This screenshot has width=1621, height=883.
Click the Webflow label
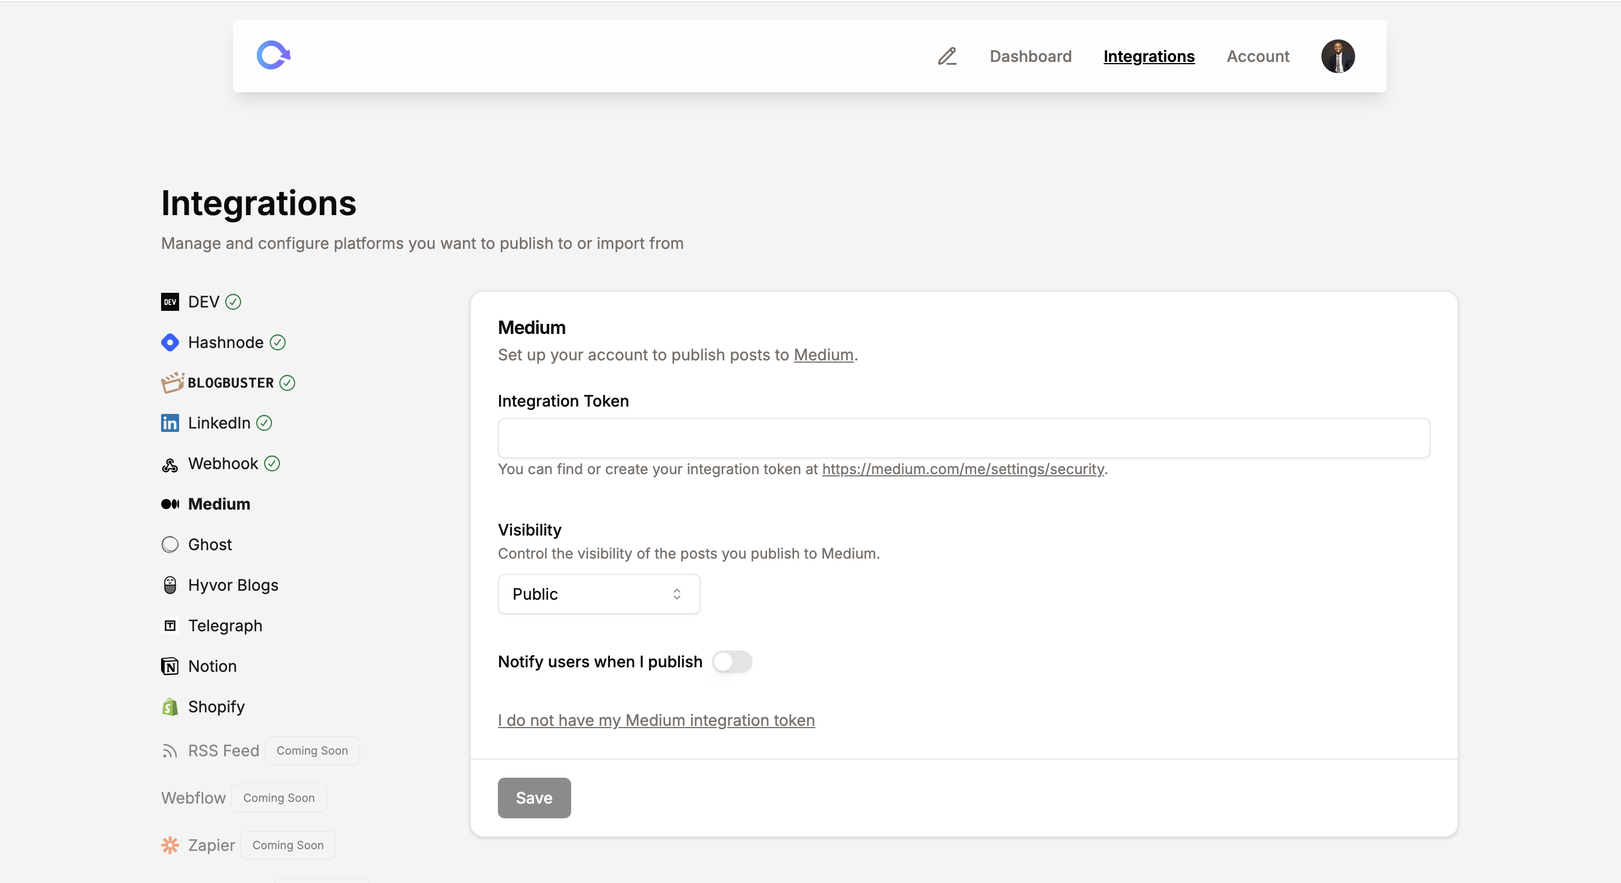tap(193, 798)
